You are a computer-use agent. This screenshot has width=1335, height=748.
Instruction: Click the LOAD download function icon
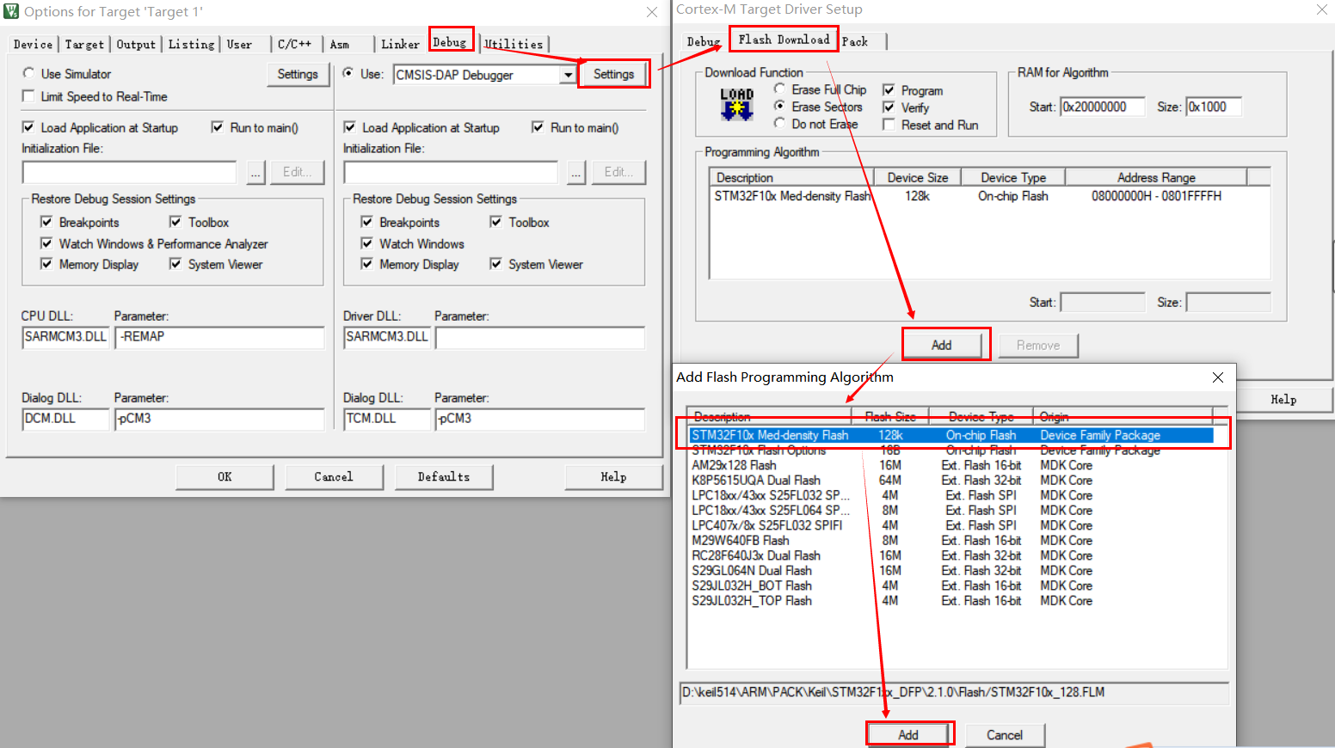point(736,105)
